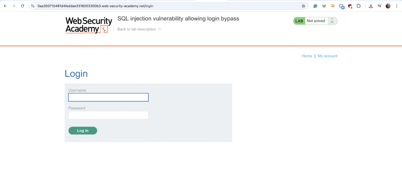Click the browser forward arrow
Screen dimensions: 402x183
(x=14, y=6)
